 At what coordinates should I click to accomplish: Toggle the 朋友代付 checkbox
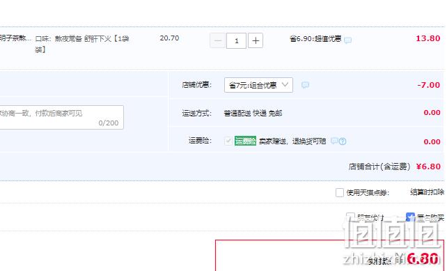tap(350, 217)
